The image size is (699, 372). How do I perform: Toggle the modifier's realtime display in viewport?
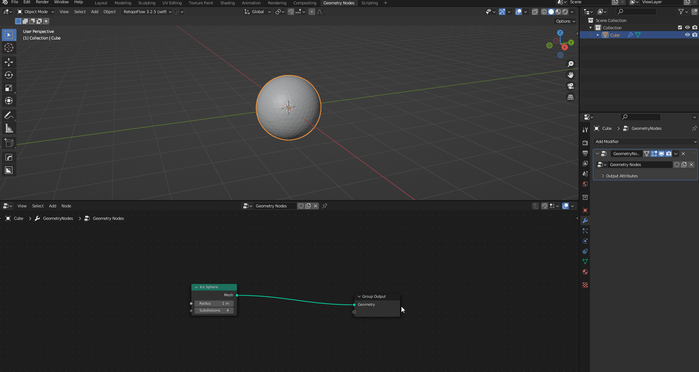661,154
